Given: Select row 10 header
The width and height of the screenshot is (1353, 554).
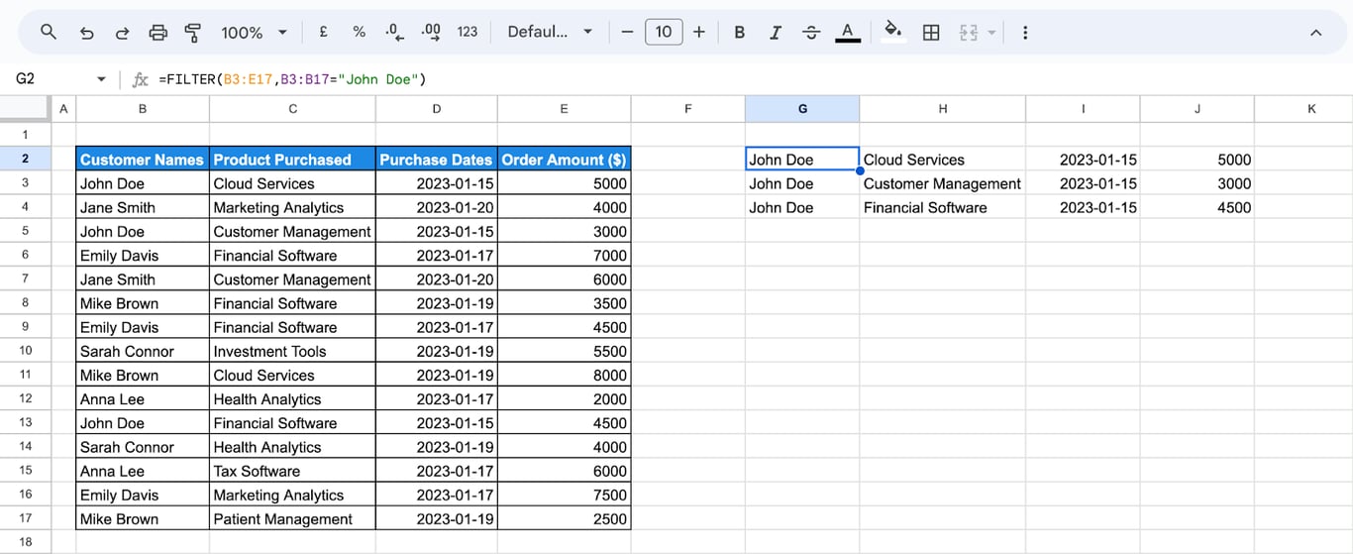Looking at the screenshot, I should point(26,351).
